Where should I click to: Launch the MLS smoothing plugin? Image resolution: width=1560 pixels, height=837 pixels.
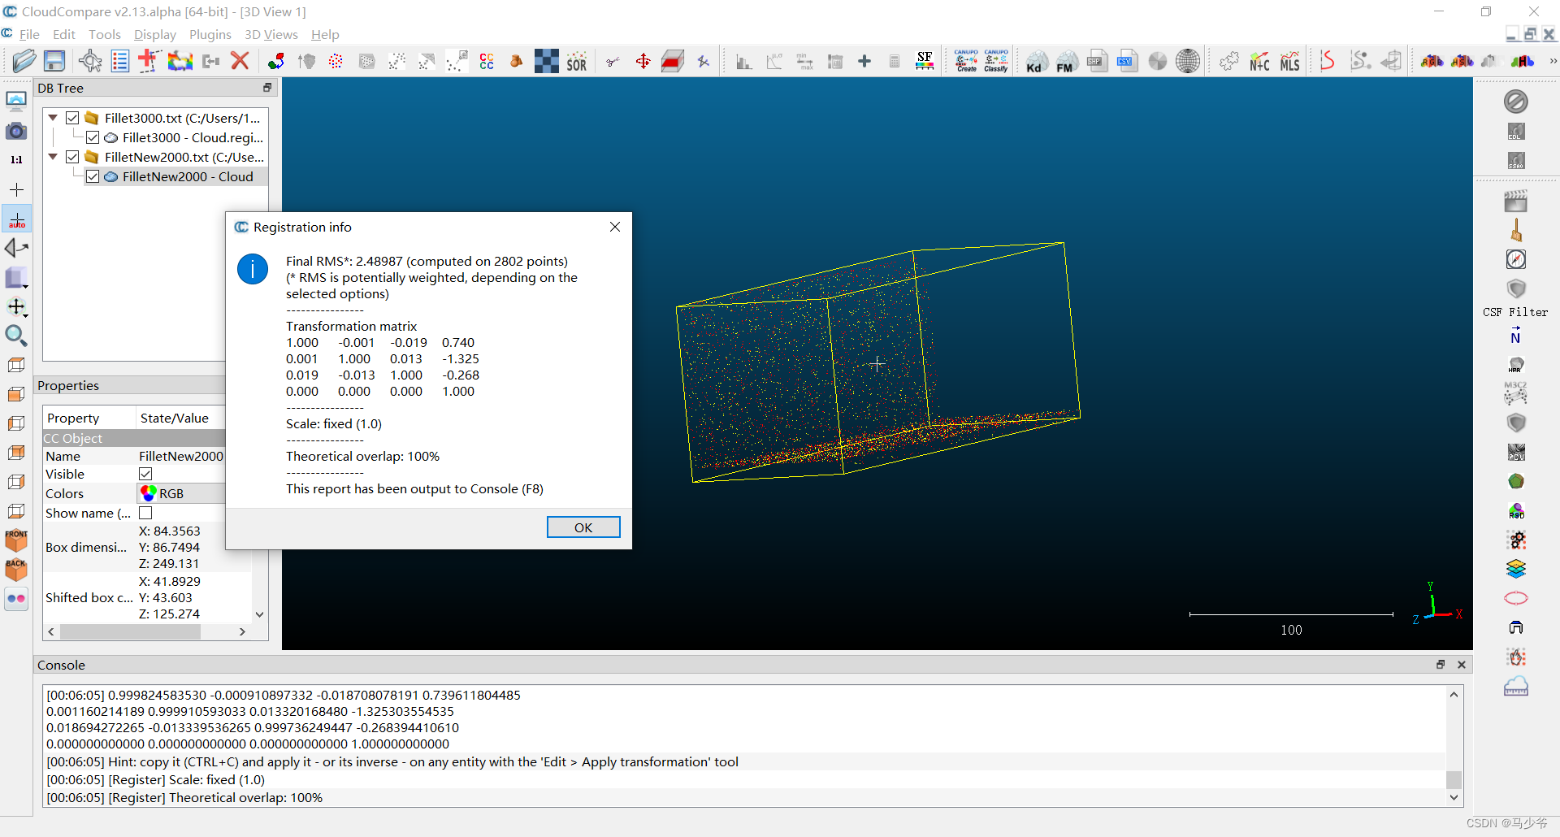point(1291,60)
